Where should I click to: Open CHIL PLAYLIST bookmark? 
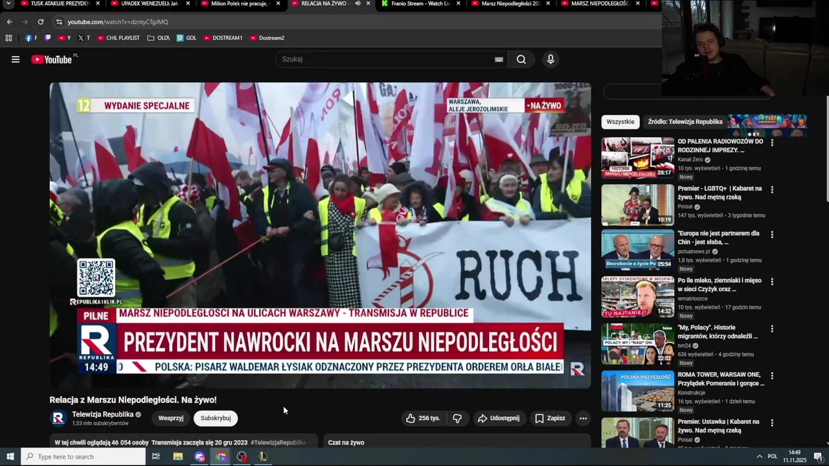pyautogui.click(x=118, y=38)
